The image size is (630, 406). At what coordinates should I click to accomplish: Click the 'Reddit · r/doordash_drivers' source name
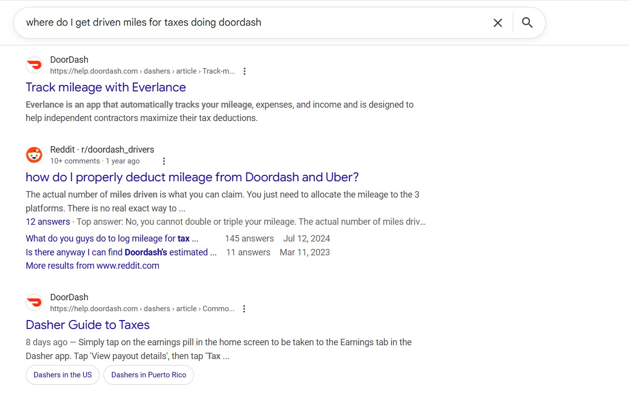coord(102,150)
